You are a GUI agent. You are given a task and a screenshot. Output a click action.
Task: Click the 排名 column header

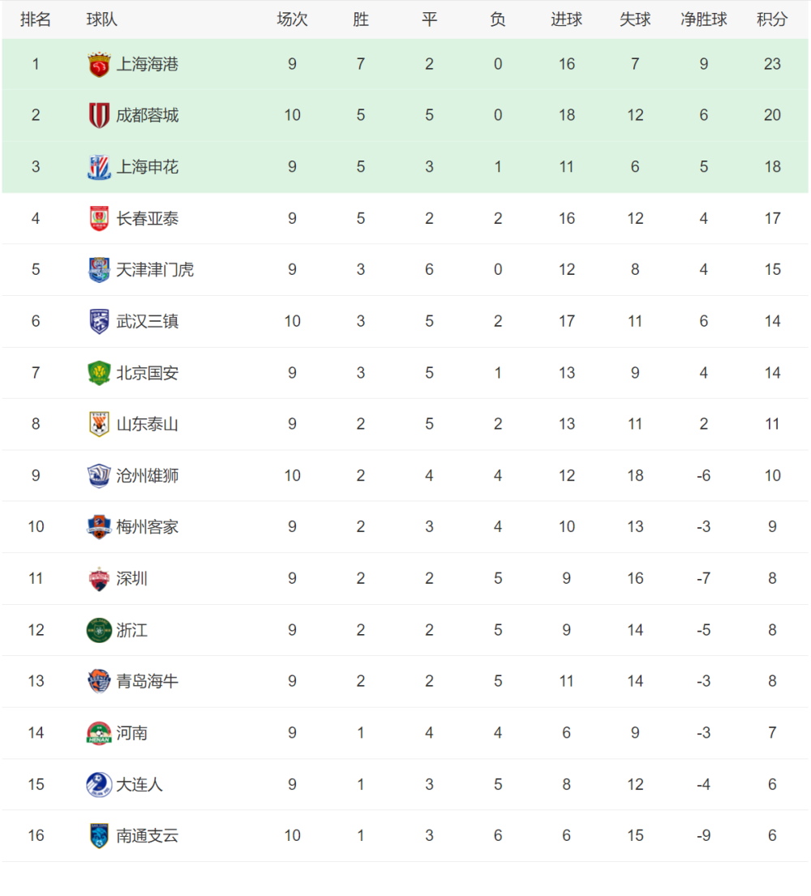[x=36, y=19]
